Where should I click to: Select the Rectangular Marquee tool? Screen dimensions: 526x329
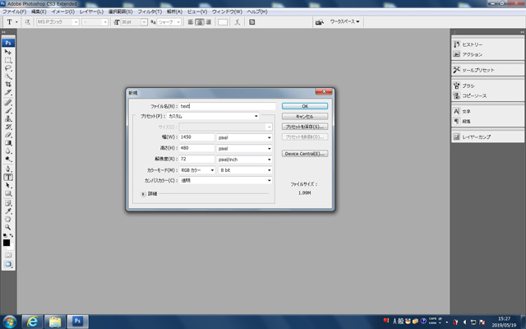[8, 60]
